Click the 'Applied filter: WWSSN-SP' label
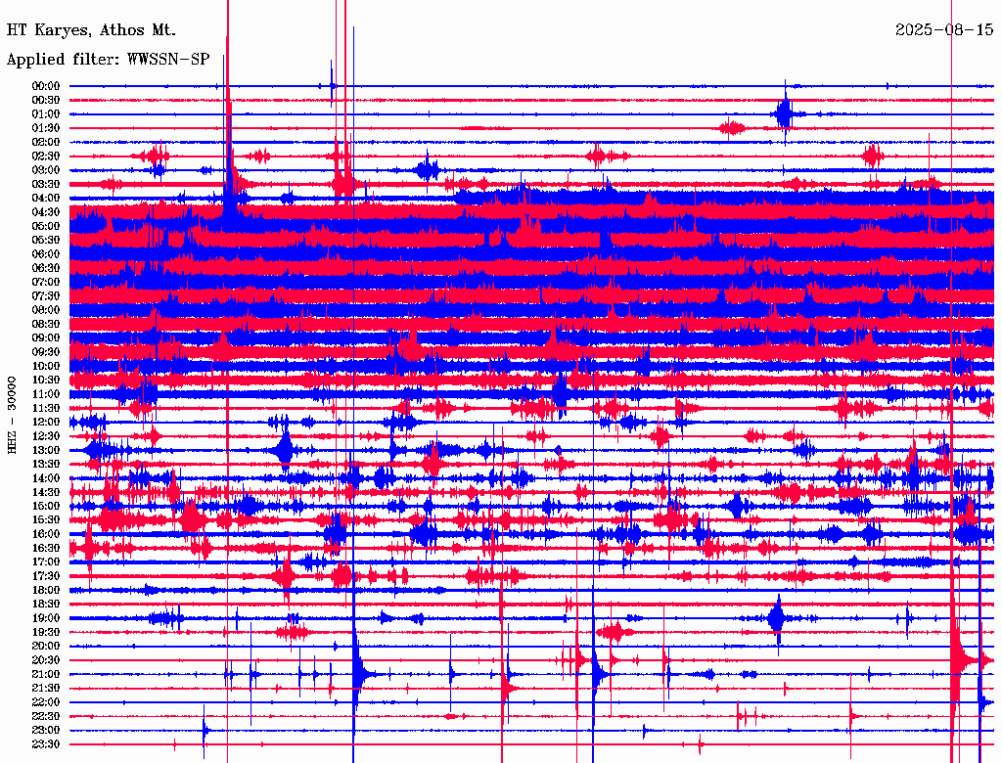 click(108, 60)
